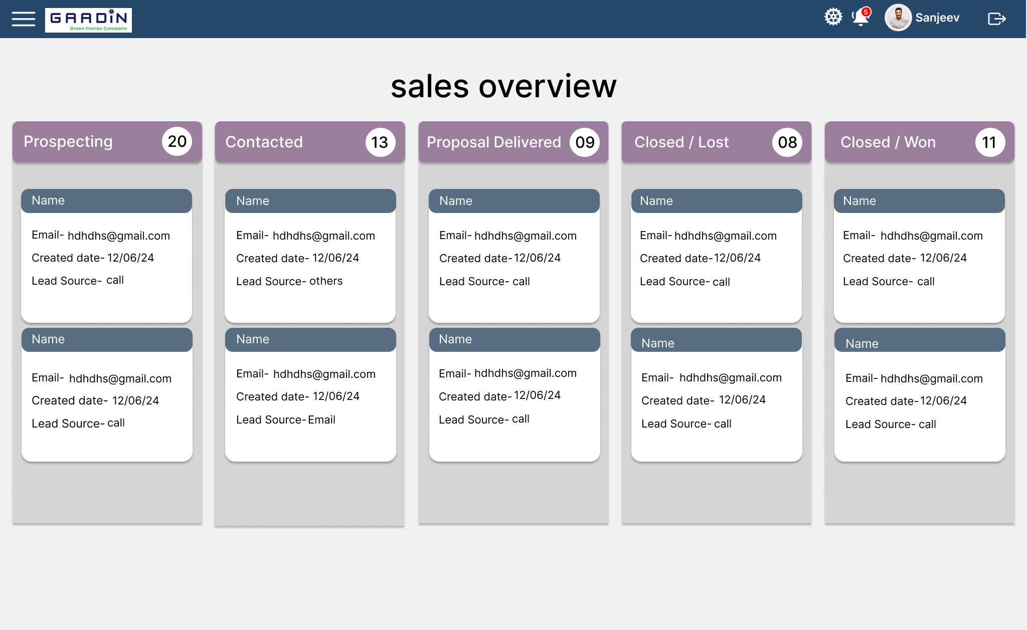Viewport: 1027px width, 630px height.
Task: Open the settings gear icon
Action: point(833,17)
